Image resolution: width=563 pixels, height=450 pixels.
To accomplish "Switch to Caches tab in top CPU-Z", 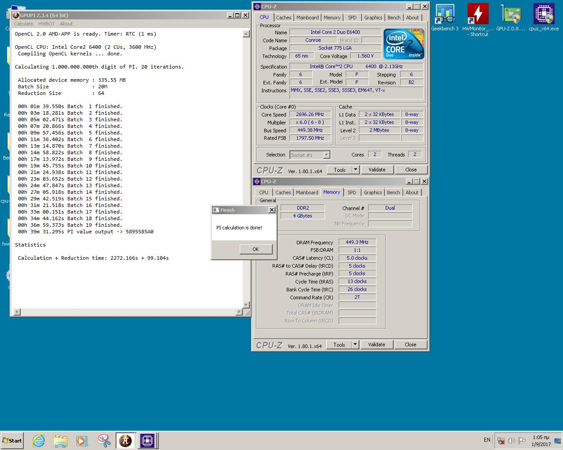I will point(283,18).
